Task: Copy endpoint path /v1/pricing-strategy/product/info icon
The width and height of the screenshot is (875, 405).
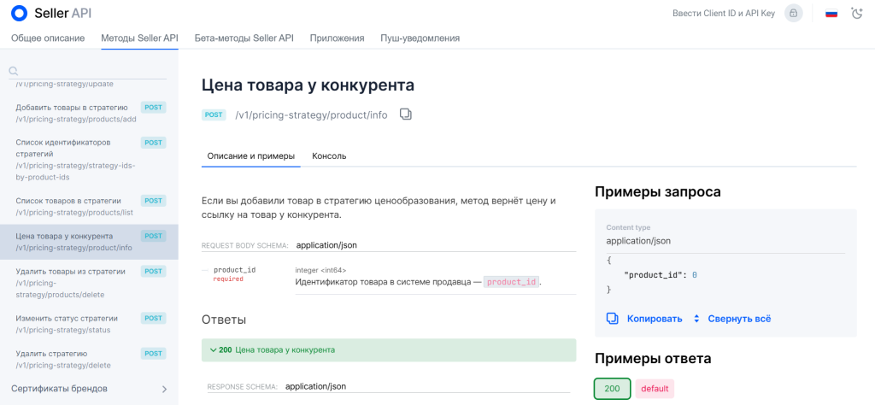Action: [406, 114]
